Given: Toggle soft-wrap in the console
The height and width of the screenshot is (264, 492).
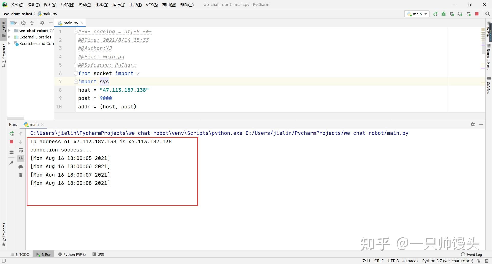Looking at the screenshot, I should tap(21, 150).
